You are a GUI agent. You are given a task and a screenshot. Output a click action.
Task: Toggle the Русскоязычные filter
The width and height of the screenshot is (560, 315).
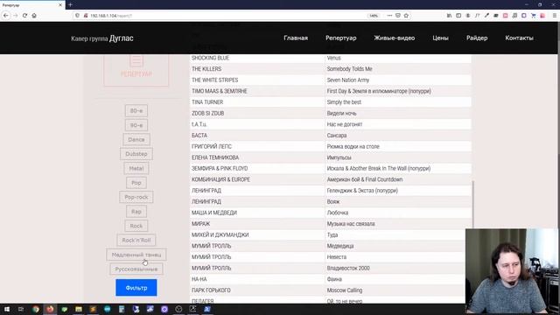point(136,269)
